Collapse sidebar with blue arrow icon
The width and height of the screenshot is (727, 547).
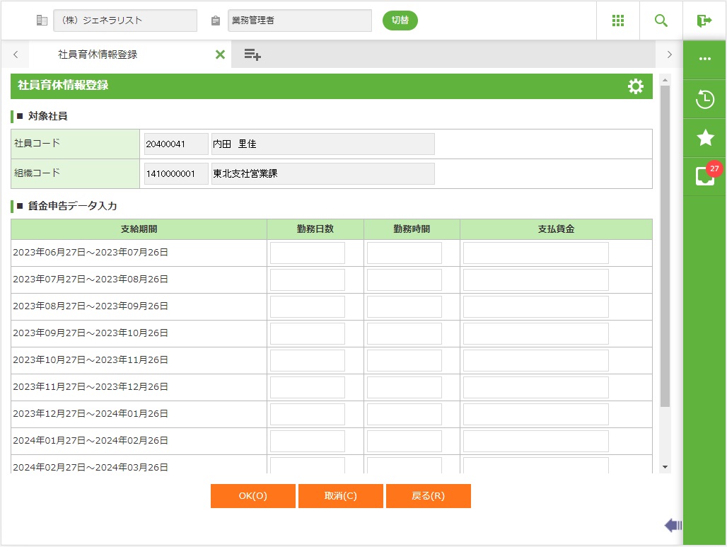tap(673, 525)
